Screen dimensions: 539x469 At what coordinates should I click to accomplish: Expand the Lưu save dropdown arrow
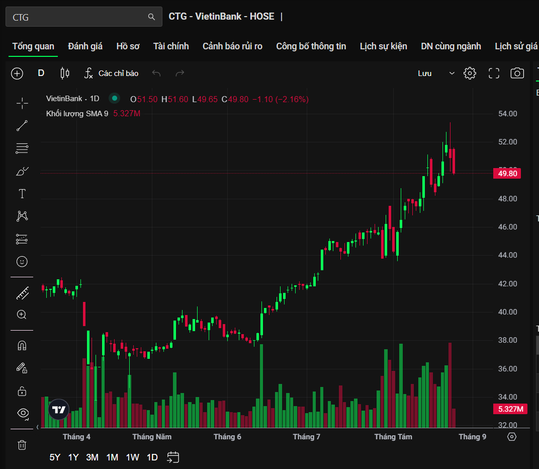[452, 73]
